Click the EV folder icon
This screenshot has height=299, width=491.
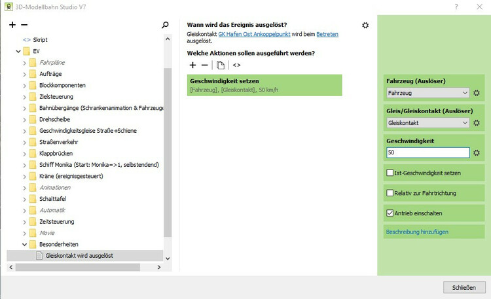[x=27, y=51]
